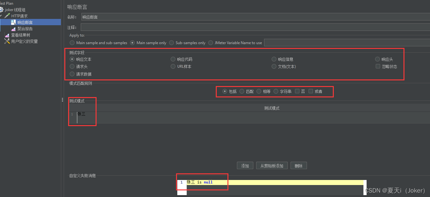
Task: Select the 响应代码 radio button
Action: point(173,59)
